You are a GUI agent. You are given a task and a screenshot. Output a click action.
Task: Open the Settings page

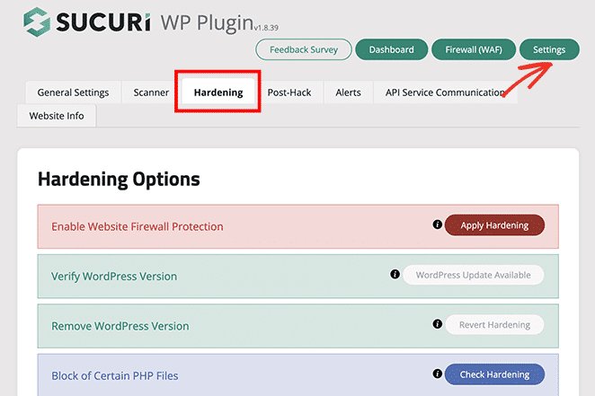(549, 49)
